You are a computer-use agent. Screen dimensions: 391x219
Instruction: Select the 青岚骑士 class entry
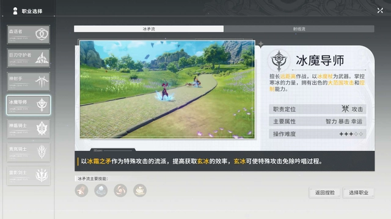tap(29, 152)
